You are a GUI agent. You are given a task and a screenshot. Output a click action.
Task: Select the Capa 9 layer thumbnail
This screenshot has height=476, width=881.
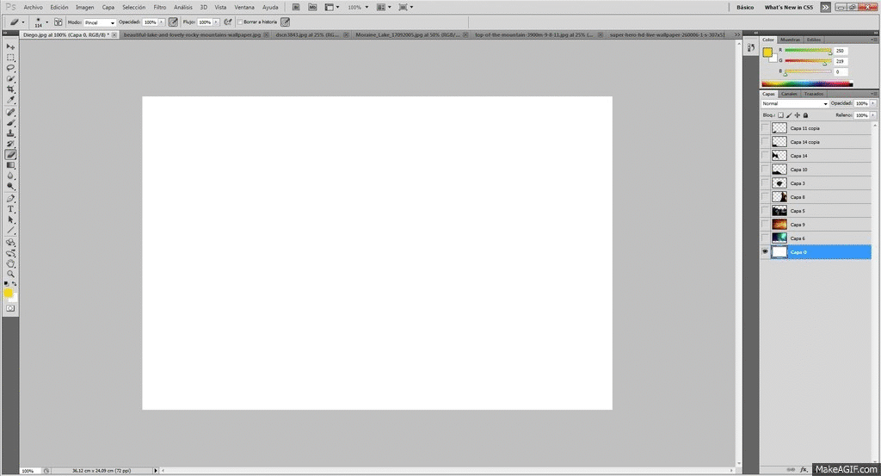(x=779, y=225)
